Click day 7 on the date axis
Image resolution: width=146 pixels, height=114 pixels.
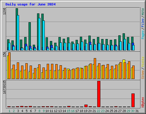(x=35, y=111)
